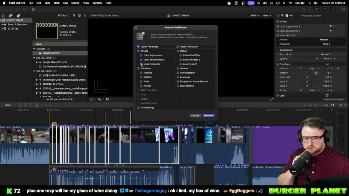Check the Compositing attribute in dialog
349x196 pixels.
pos(138,108)
